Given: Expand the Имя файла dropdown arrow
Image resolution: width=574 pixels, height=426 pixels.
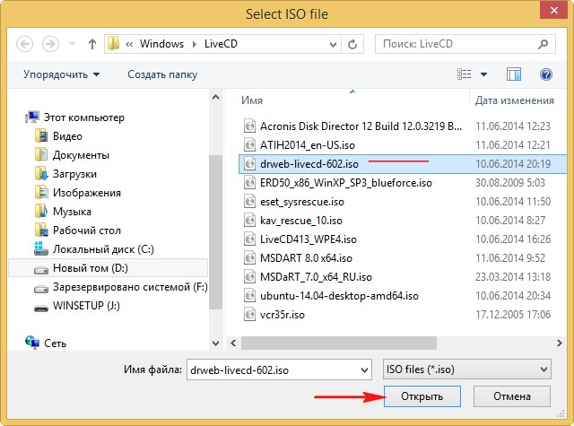Looking at the screenshot, I should click(364, 370).
